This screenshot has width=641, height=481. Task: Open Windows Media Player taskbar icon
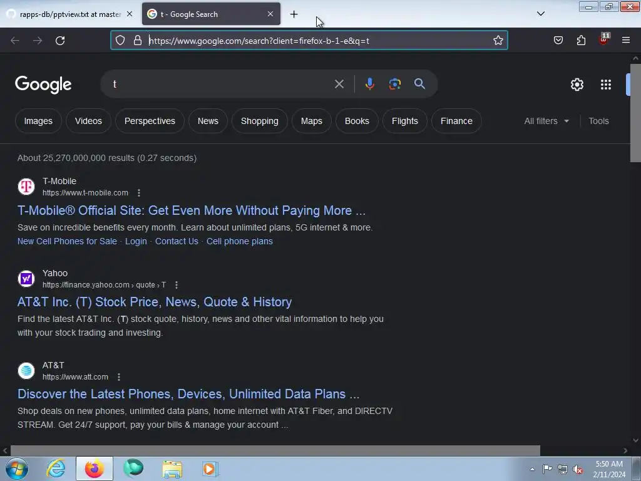pos(210,468)
